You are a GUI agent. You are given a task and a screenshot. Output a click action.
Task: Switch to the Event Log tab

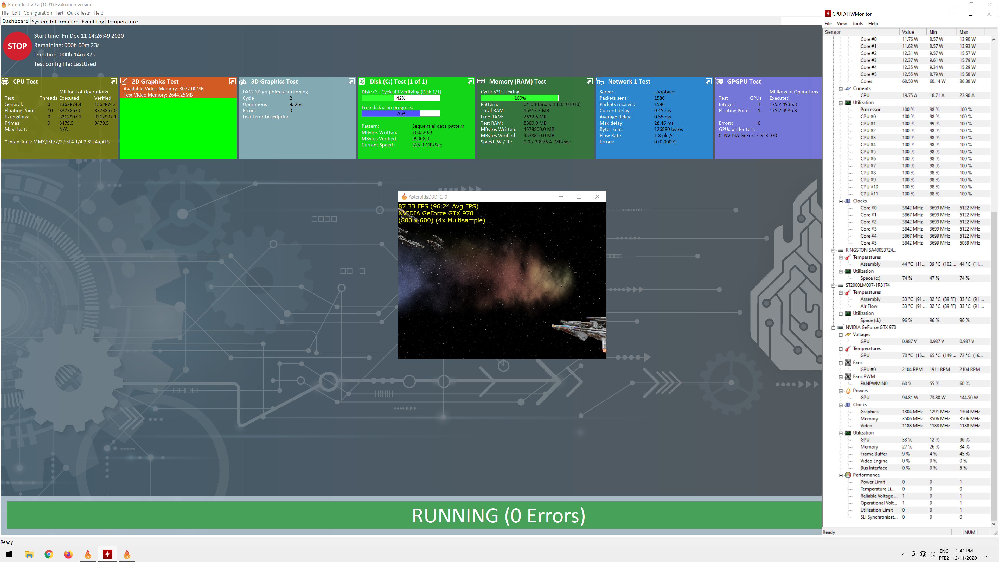(93, 21)
